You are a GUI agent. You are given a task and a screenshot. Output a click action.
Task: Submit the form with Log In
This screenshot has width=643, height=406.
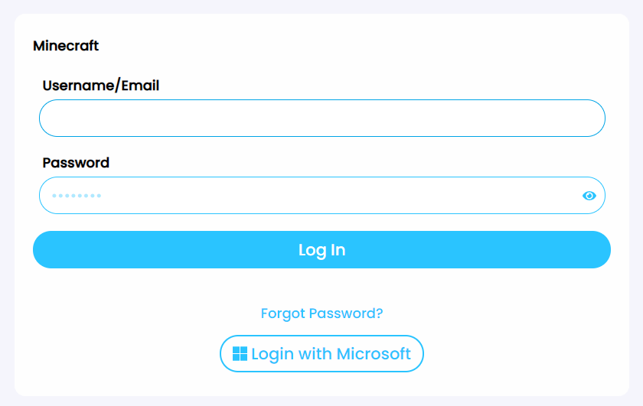322,249
